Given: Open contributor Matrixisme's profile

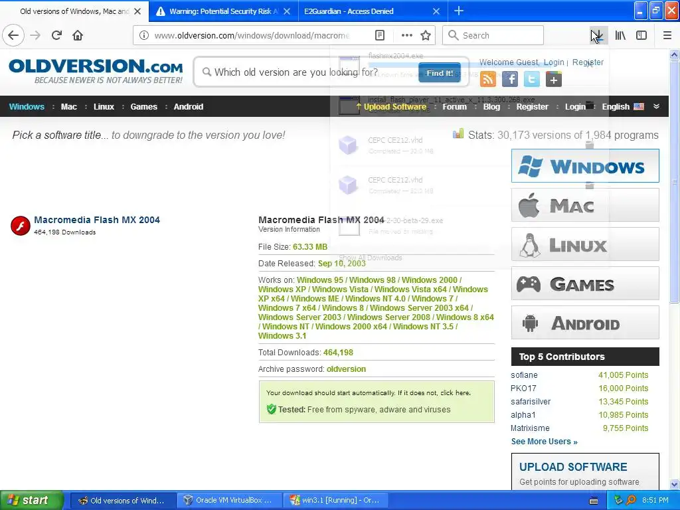Looking at the screenshot, I should point(530,428).
